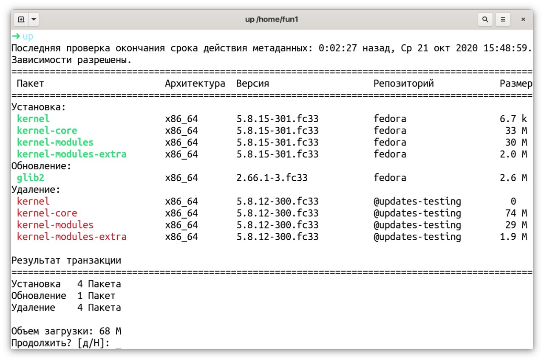
Task: Select the red 'kernel' package name
Action: (33, 201)
